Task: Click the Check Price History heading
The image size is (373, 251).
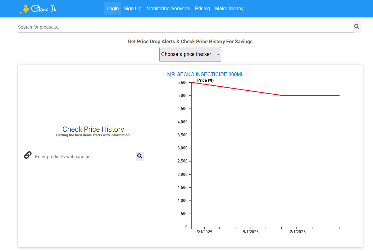Action: pos(93,129)
